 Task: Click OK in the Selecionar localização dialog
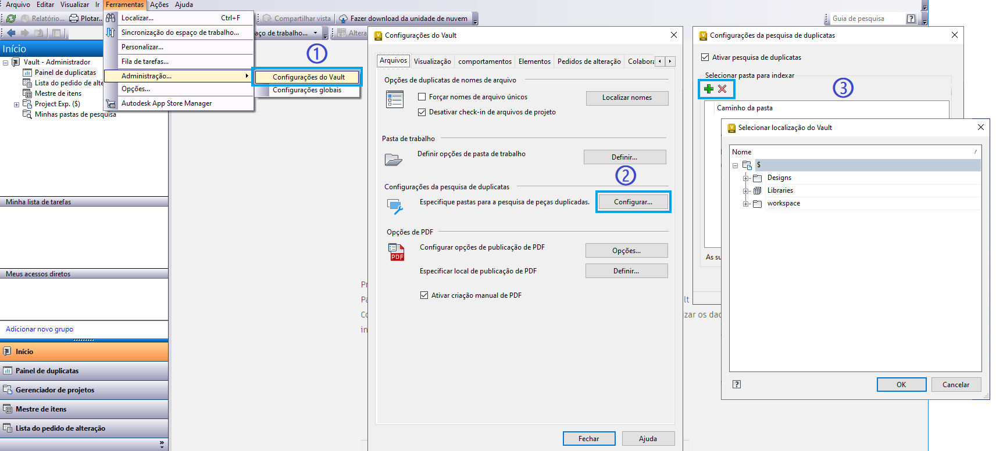pyautogui.click(x=901, y=385)
